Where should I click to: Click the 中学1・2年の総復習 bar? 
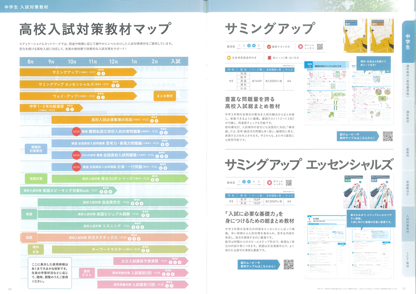(x=51, y=108)
